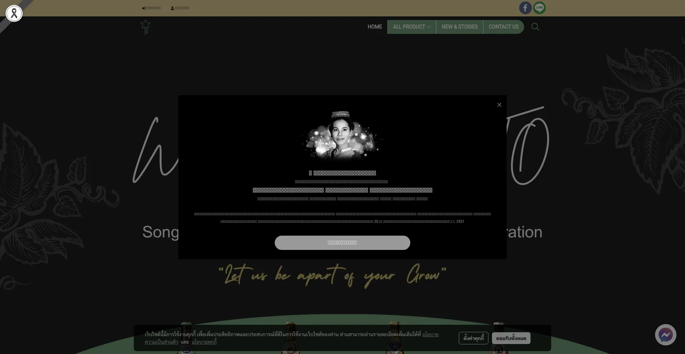Open the CONTACT US menu item
Viewport: 685px width, 354px height.
tap(503, 27)
